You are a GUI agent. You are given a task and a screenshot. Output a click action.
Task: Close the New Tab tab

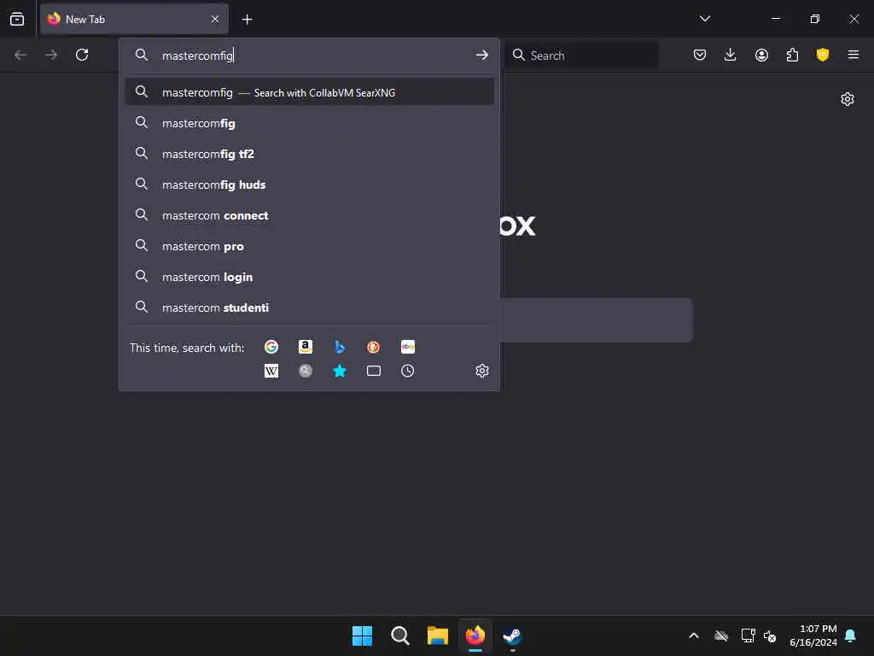point(215,19)
